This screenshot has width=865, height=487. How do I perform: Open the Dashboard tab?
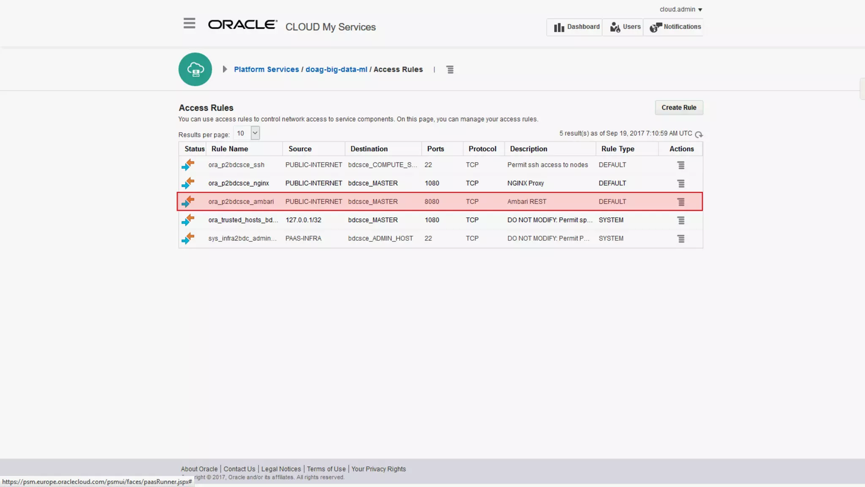576,27
